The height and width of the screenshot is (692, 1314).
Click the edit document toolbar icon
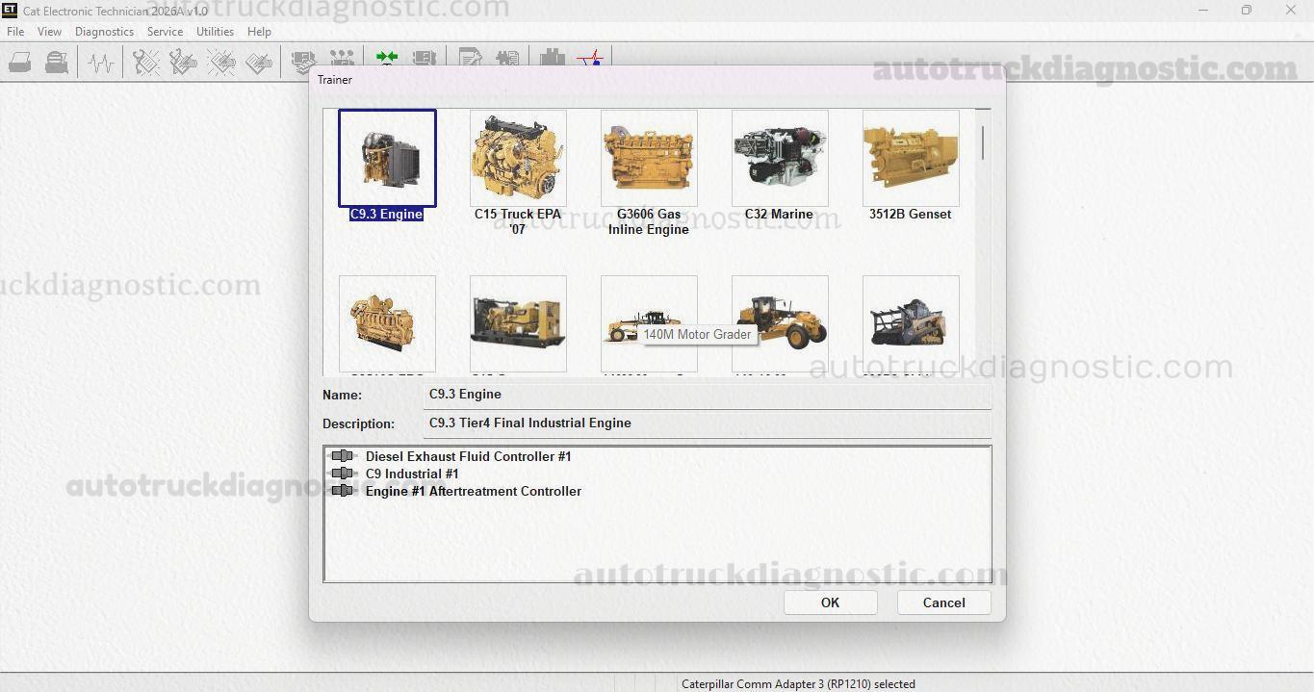(x=471, y=58)
